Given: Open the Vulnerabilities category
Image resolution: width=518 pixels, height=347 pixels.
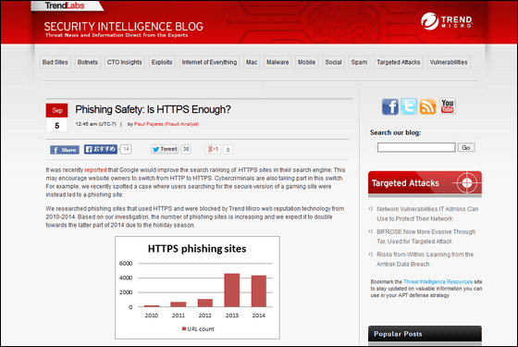Looking at the screenshot, I should click(449, 62).
